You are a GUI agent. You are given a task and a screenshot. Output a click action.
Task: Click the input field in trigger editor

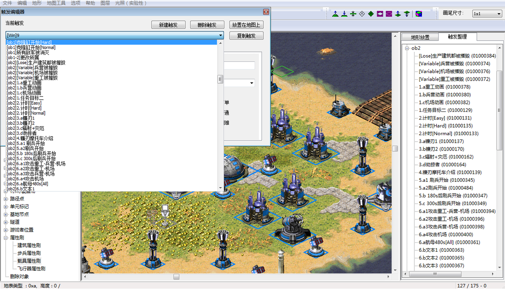(x=239, y=65)
